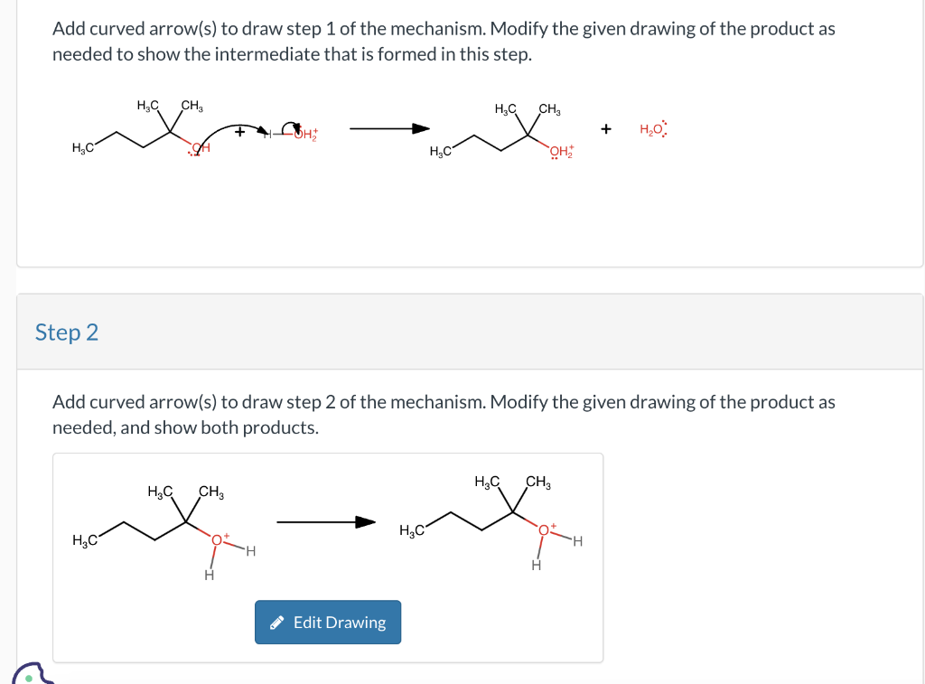Click the plus sign before H2O
Screen dimensions: 925x684
(606, 128)
